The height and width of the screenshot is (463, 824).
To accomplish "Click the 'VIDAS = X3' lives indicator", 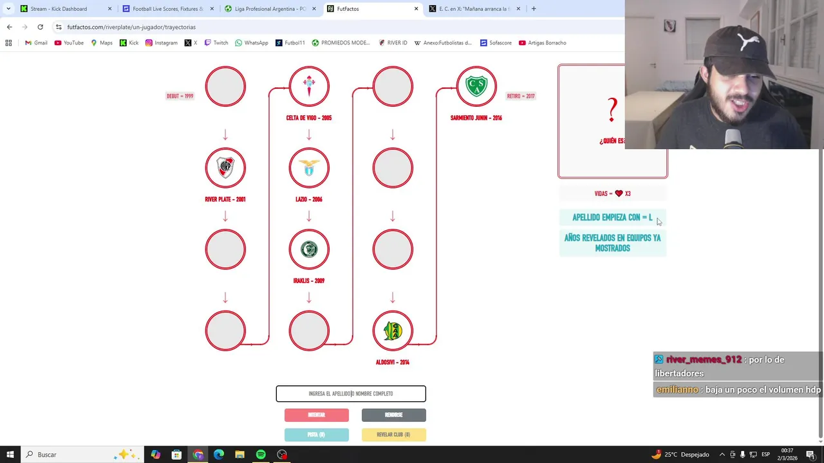I will pos(613,194).
